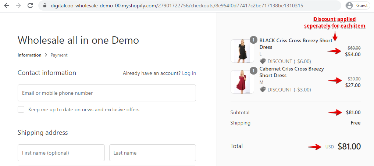
Task: Click the padlock site security icon
Action: click(x=45, y=6)
